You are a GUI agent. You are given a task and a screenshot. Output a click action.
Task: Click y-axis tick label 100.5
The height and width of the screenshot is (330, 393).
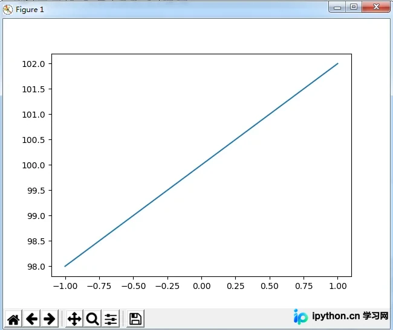point(34,140)
